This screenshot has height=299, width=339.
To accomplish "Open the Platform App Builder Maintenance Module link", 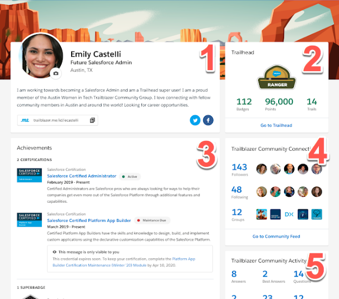I will click(x=124, y=262).
